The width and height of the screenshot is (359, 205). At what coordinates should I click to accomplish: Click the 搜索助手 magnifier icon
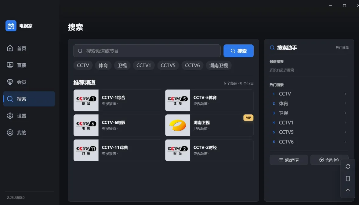tap(272, 48)
